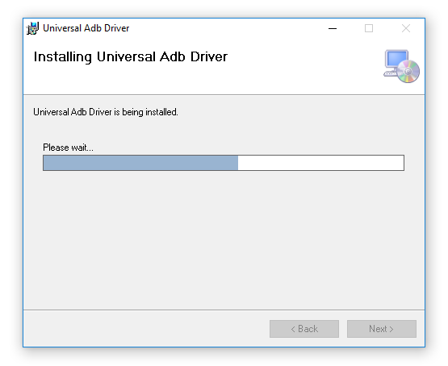Click the small keyboard graphic beside the CD

(390, 73)
